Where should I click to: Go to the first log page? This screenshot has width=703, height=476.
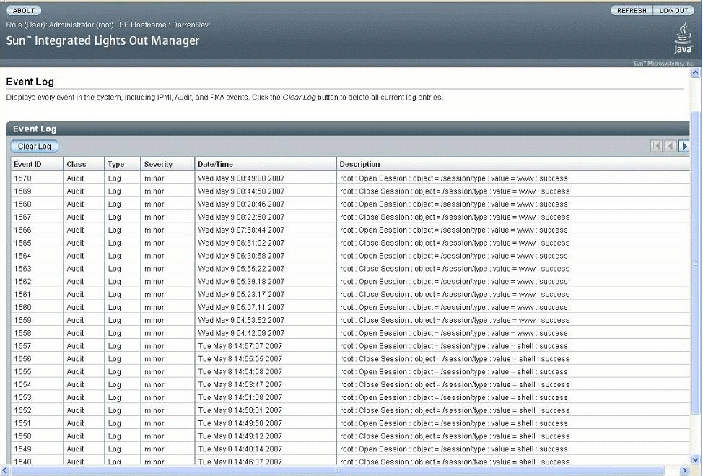pyautogui.click(x=656, y=146)
